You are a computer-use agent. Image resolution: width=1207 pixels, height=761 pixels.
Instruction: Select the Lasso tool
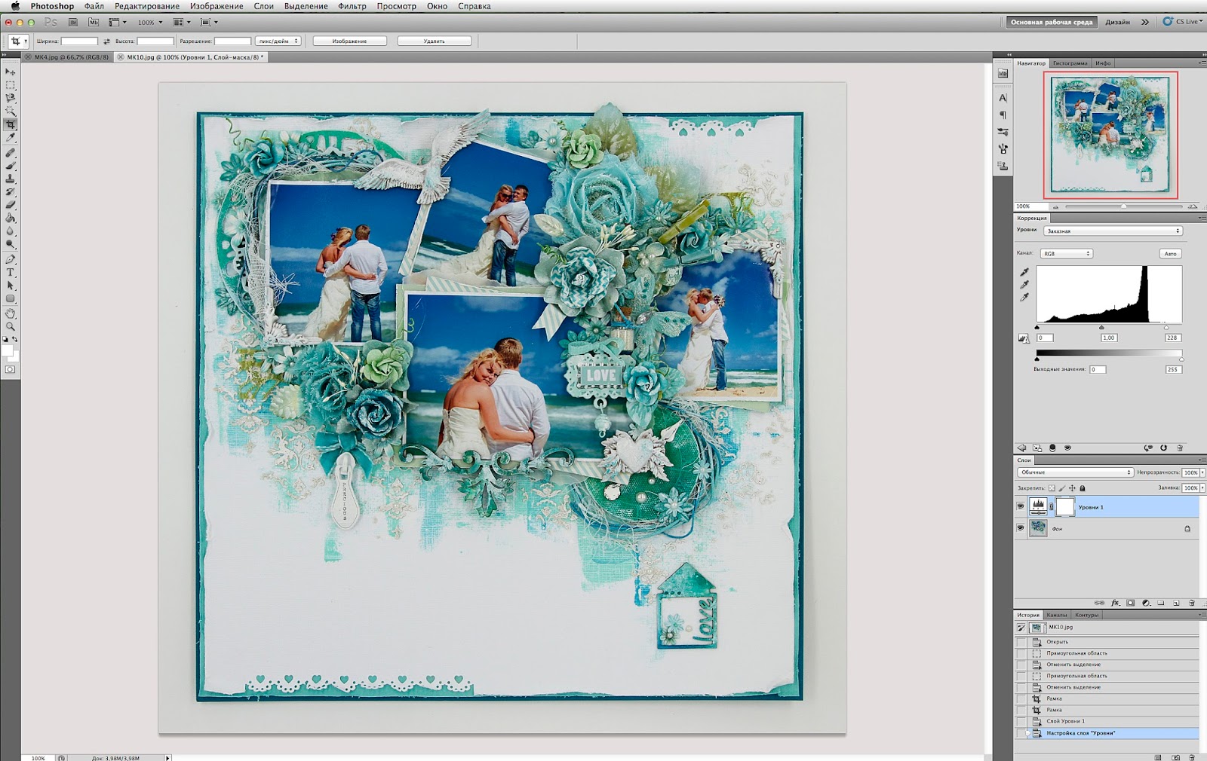(11, 98)
